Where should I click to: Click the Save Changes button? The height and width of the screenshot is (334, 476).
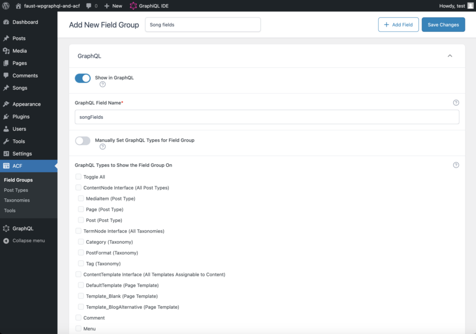(x=443, y=25)
